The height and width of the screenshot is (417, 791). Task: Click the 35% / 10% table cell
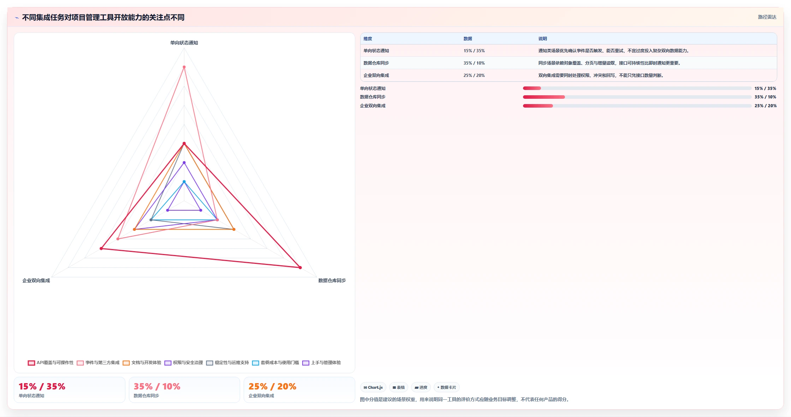474,63
